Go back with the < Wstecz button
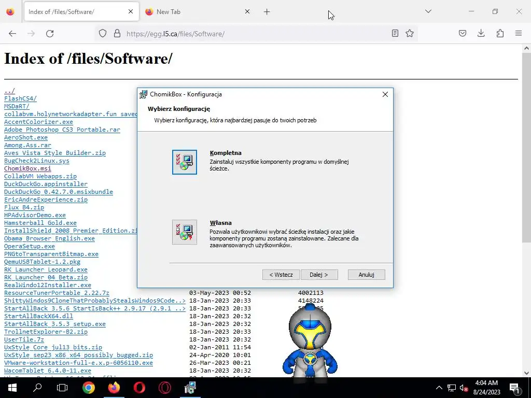 point(281,275)
